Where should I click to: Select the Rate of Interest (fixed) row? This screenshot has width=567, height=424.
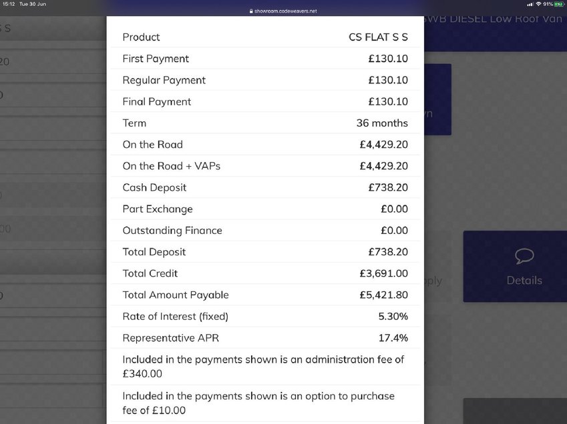point(265,316)
